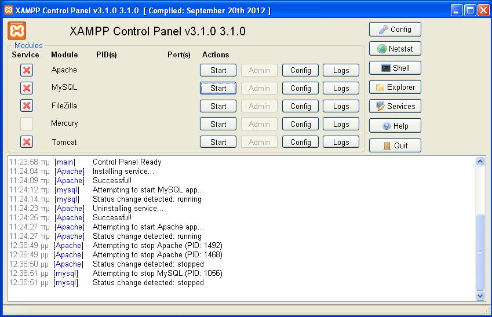The height and width of the screenshot is (317, 492).
Task: Click the Mercury module name label
Action: (64, 123)
